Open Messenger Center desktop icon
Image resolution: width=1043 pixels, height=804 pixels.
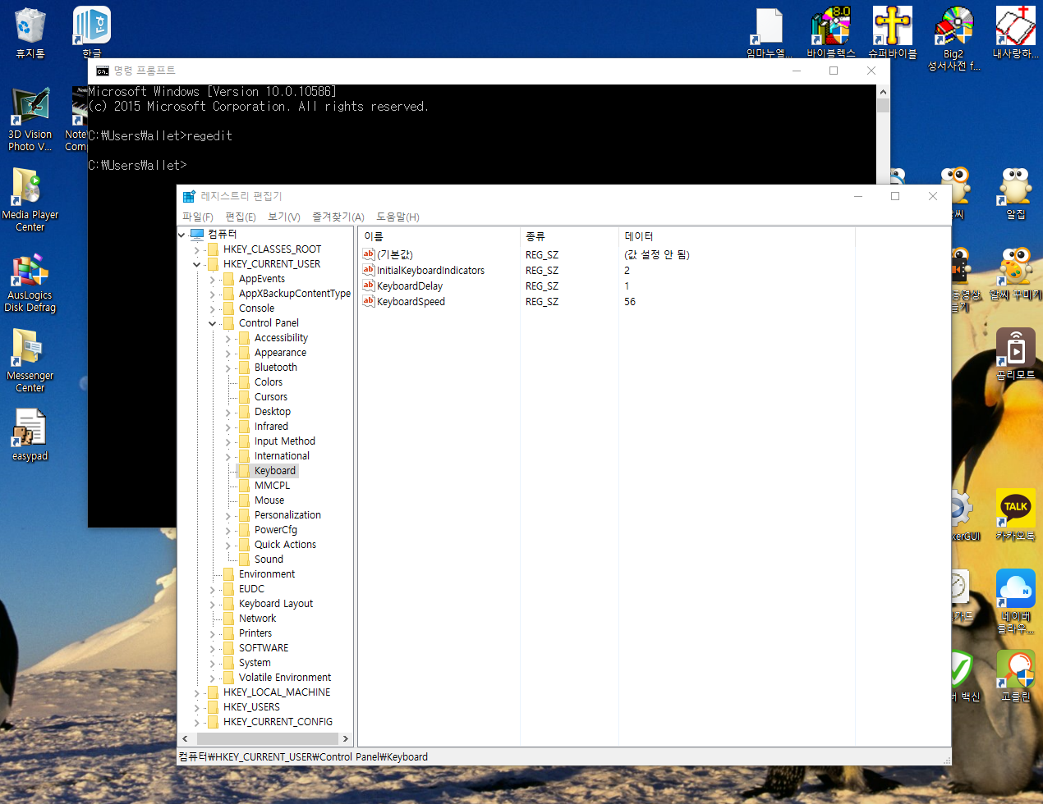click(30, 361)
